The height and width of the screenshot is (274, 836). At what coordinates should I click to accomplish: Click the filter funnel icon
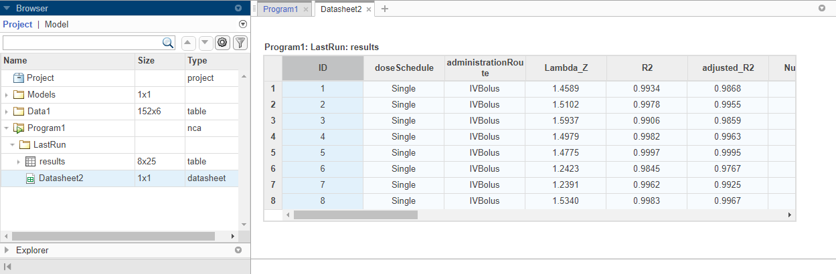coord(240,43)
